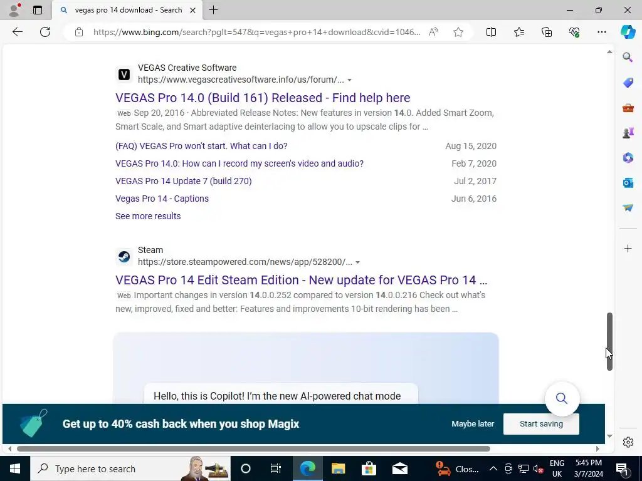
Task: Click ENG UK language indicator
Action: pyautogui.click(x=557, y=468)
